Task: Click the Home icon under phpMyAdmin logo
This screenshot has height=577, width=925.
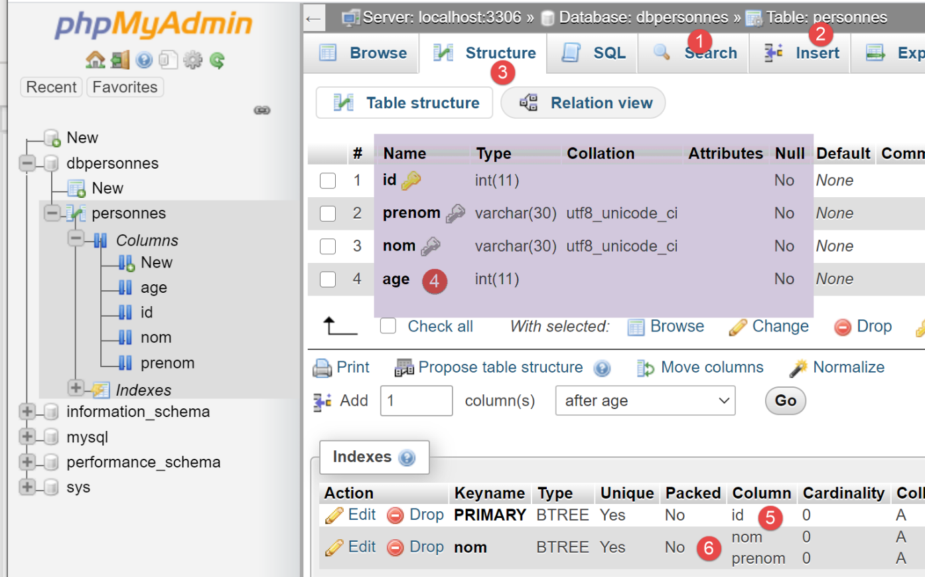Action: (95, 60)
